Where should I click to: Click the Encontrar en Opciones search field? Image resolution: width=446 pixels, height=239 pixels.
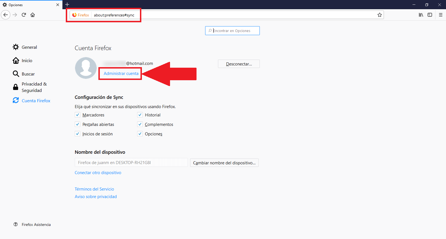(232, 31)
